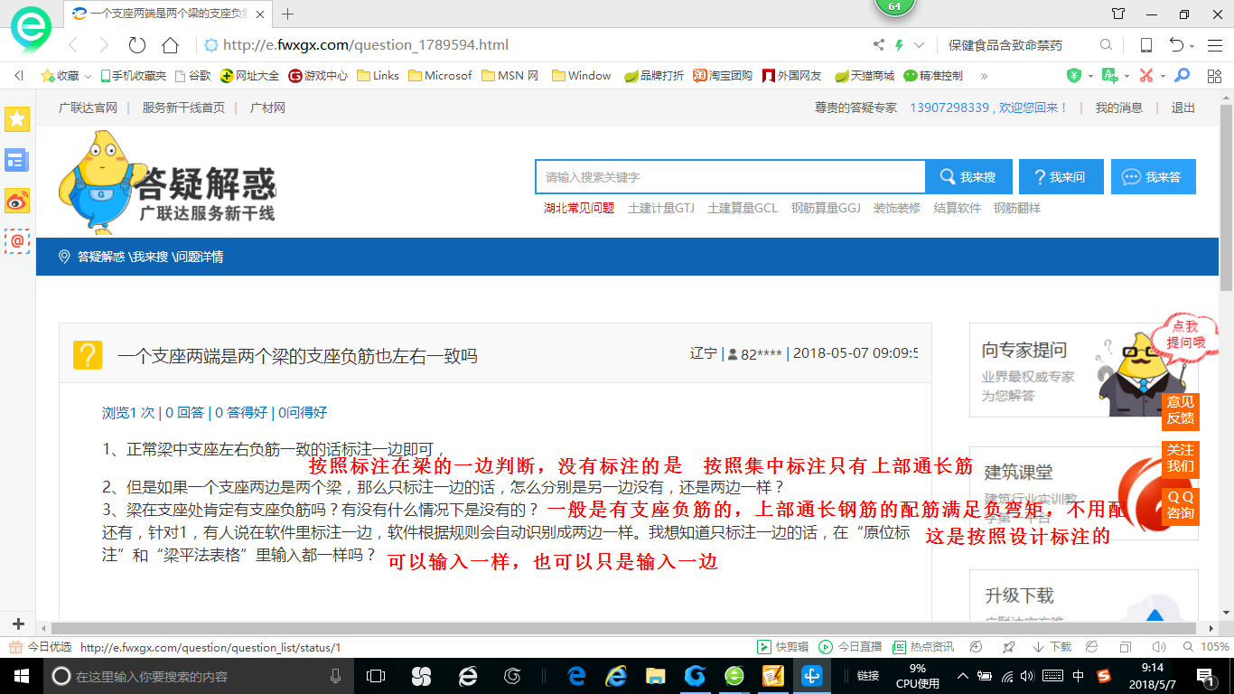Add a sidebar app with plus icon
This screenshot has height=694, width=1234.
point(18,624)
